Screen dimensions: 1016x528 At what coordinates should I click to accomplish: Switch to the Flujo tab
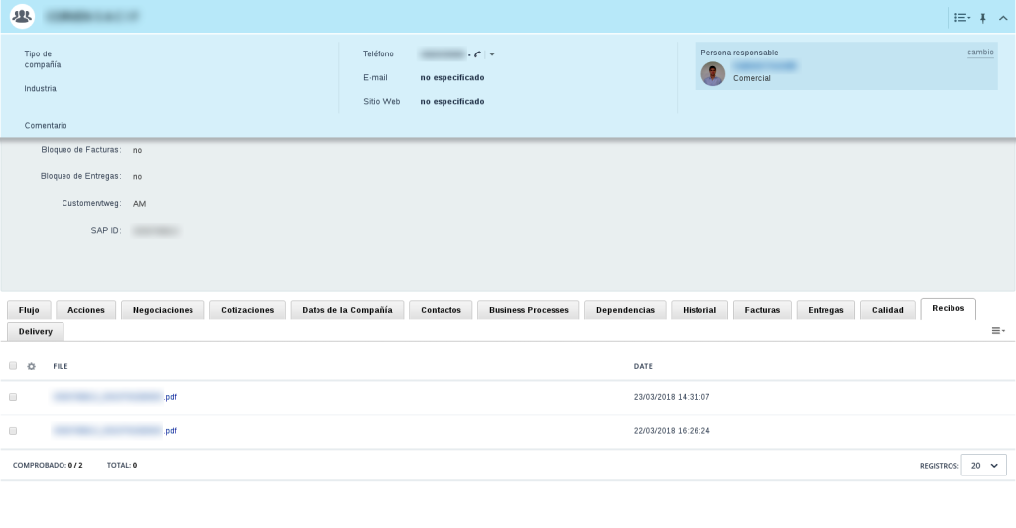(29, 310)
